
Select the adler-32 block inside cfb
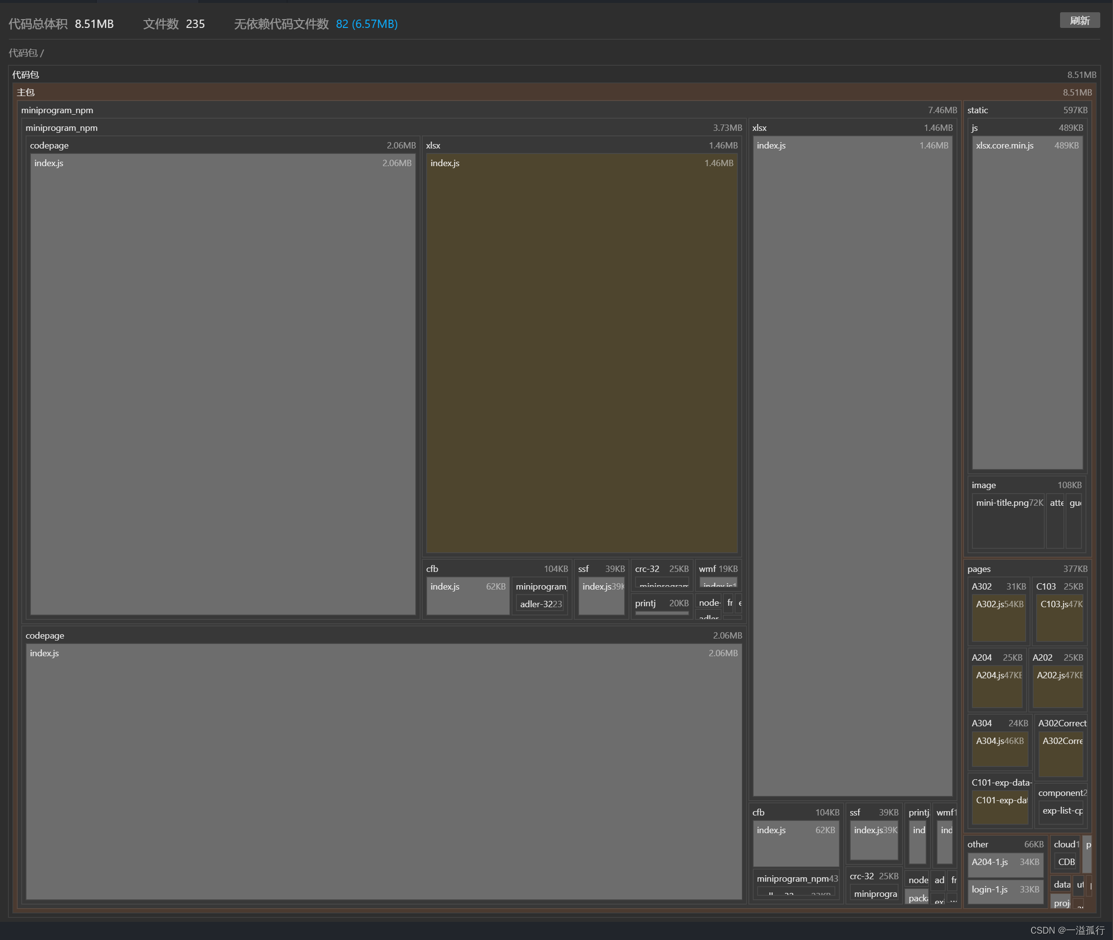point(540,604)
